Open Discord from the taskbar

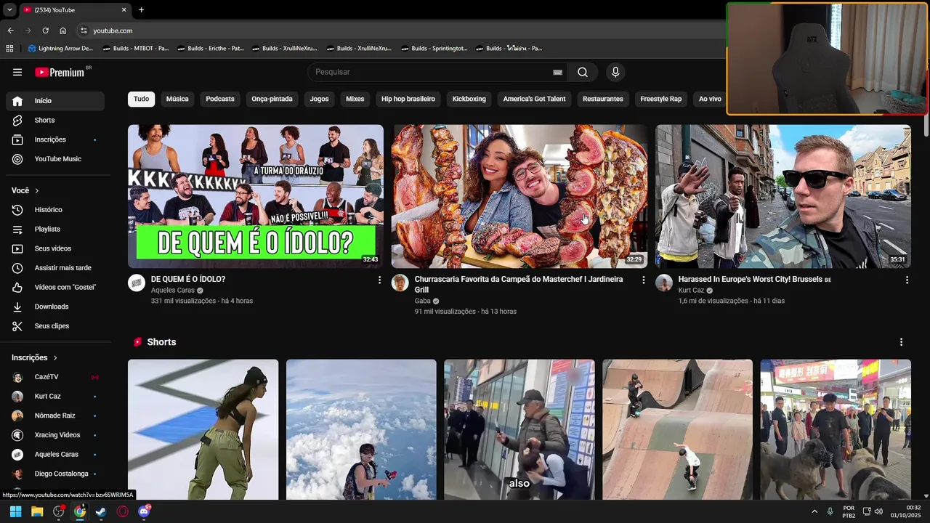pyautogui.click(x=144, y=511)
